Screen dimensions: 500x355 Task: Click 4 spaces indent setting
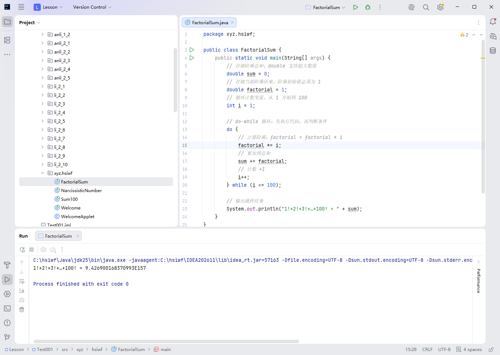[x=469, y=350]
